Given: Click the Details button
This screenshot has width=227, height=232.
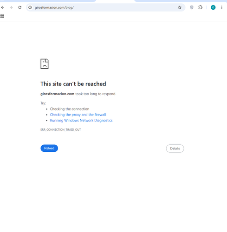Looking at the screenshot, I should pos(175,148).
